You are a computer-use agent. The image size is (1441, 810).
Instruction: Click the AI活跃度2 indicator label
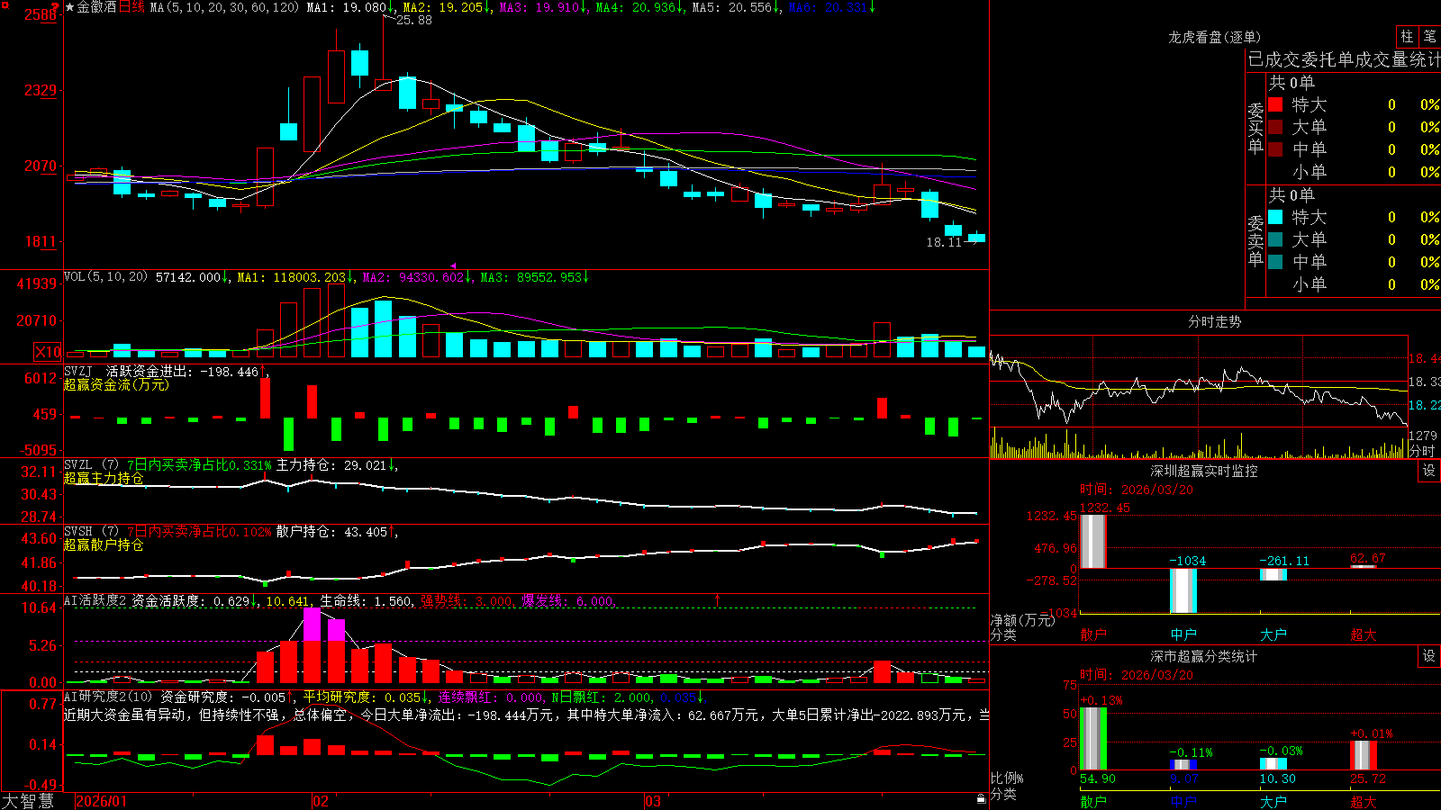coord(95,600)
